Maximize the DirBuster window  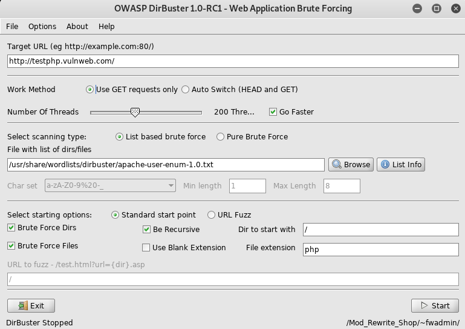(x=436, y=8)
